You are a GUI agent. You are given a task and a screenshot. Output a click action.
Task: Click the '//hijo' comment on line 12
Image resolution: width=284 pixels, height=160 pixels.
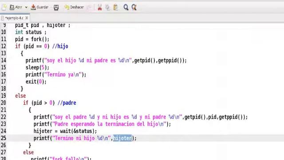point(60,46)
